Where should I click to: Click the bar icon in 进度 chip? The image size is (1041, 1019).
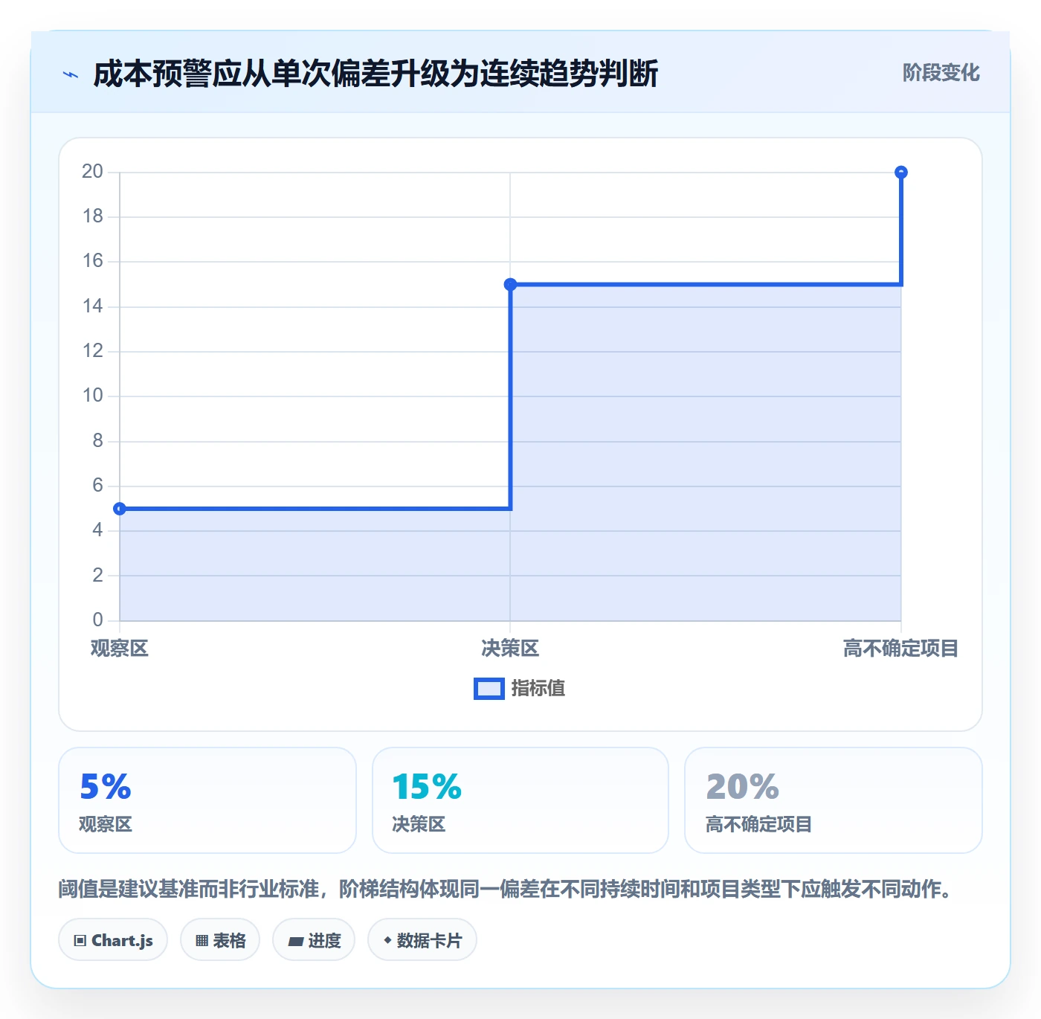click(x=295, y=942)
